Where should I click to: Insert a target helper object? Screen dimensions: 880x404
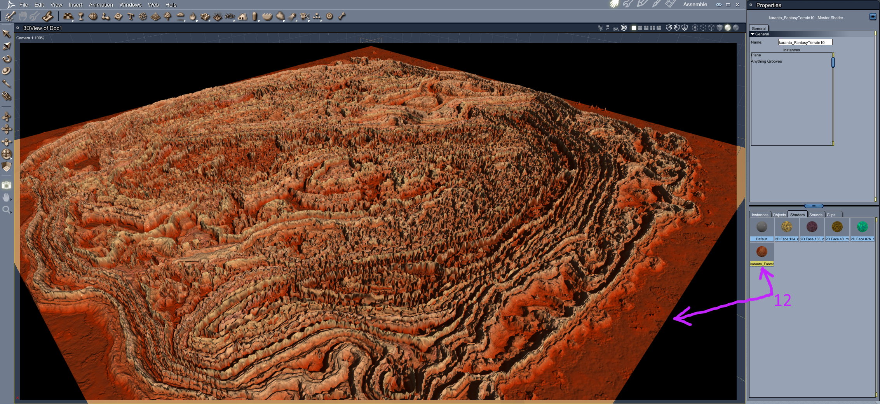point(329,16)
